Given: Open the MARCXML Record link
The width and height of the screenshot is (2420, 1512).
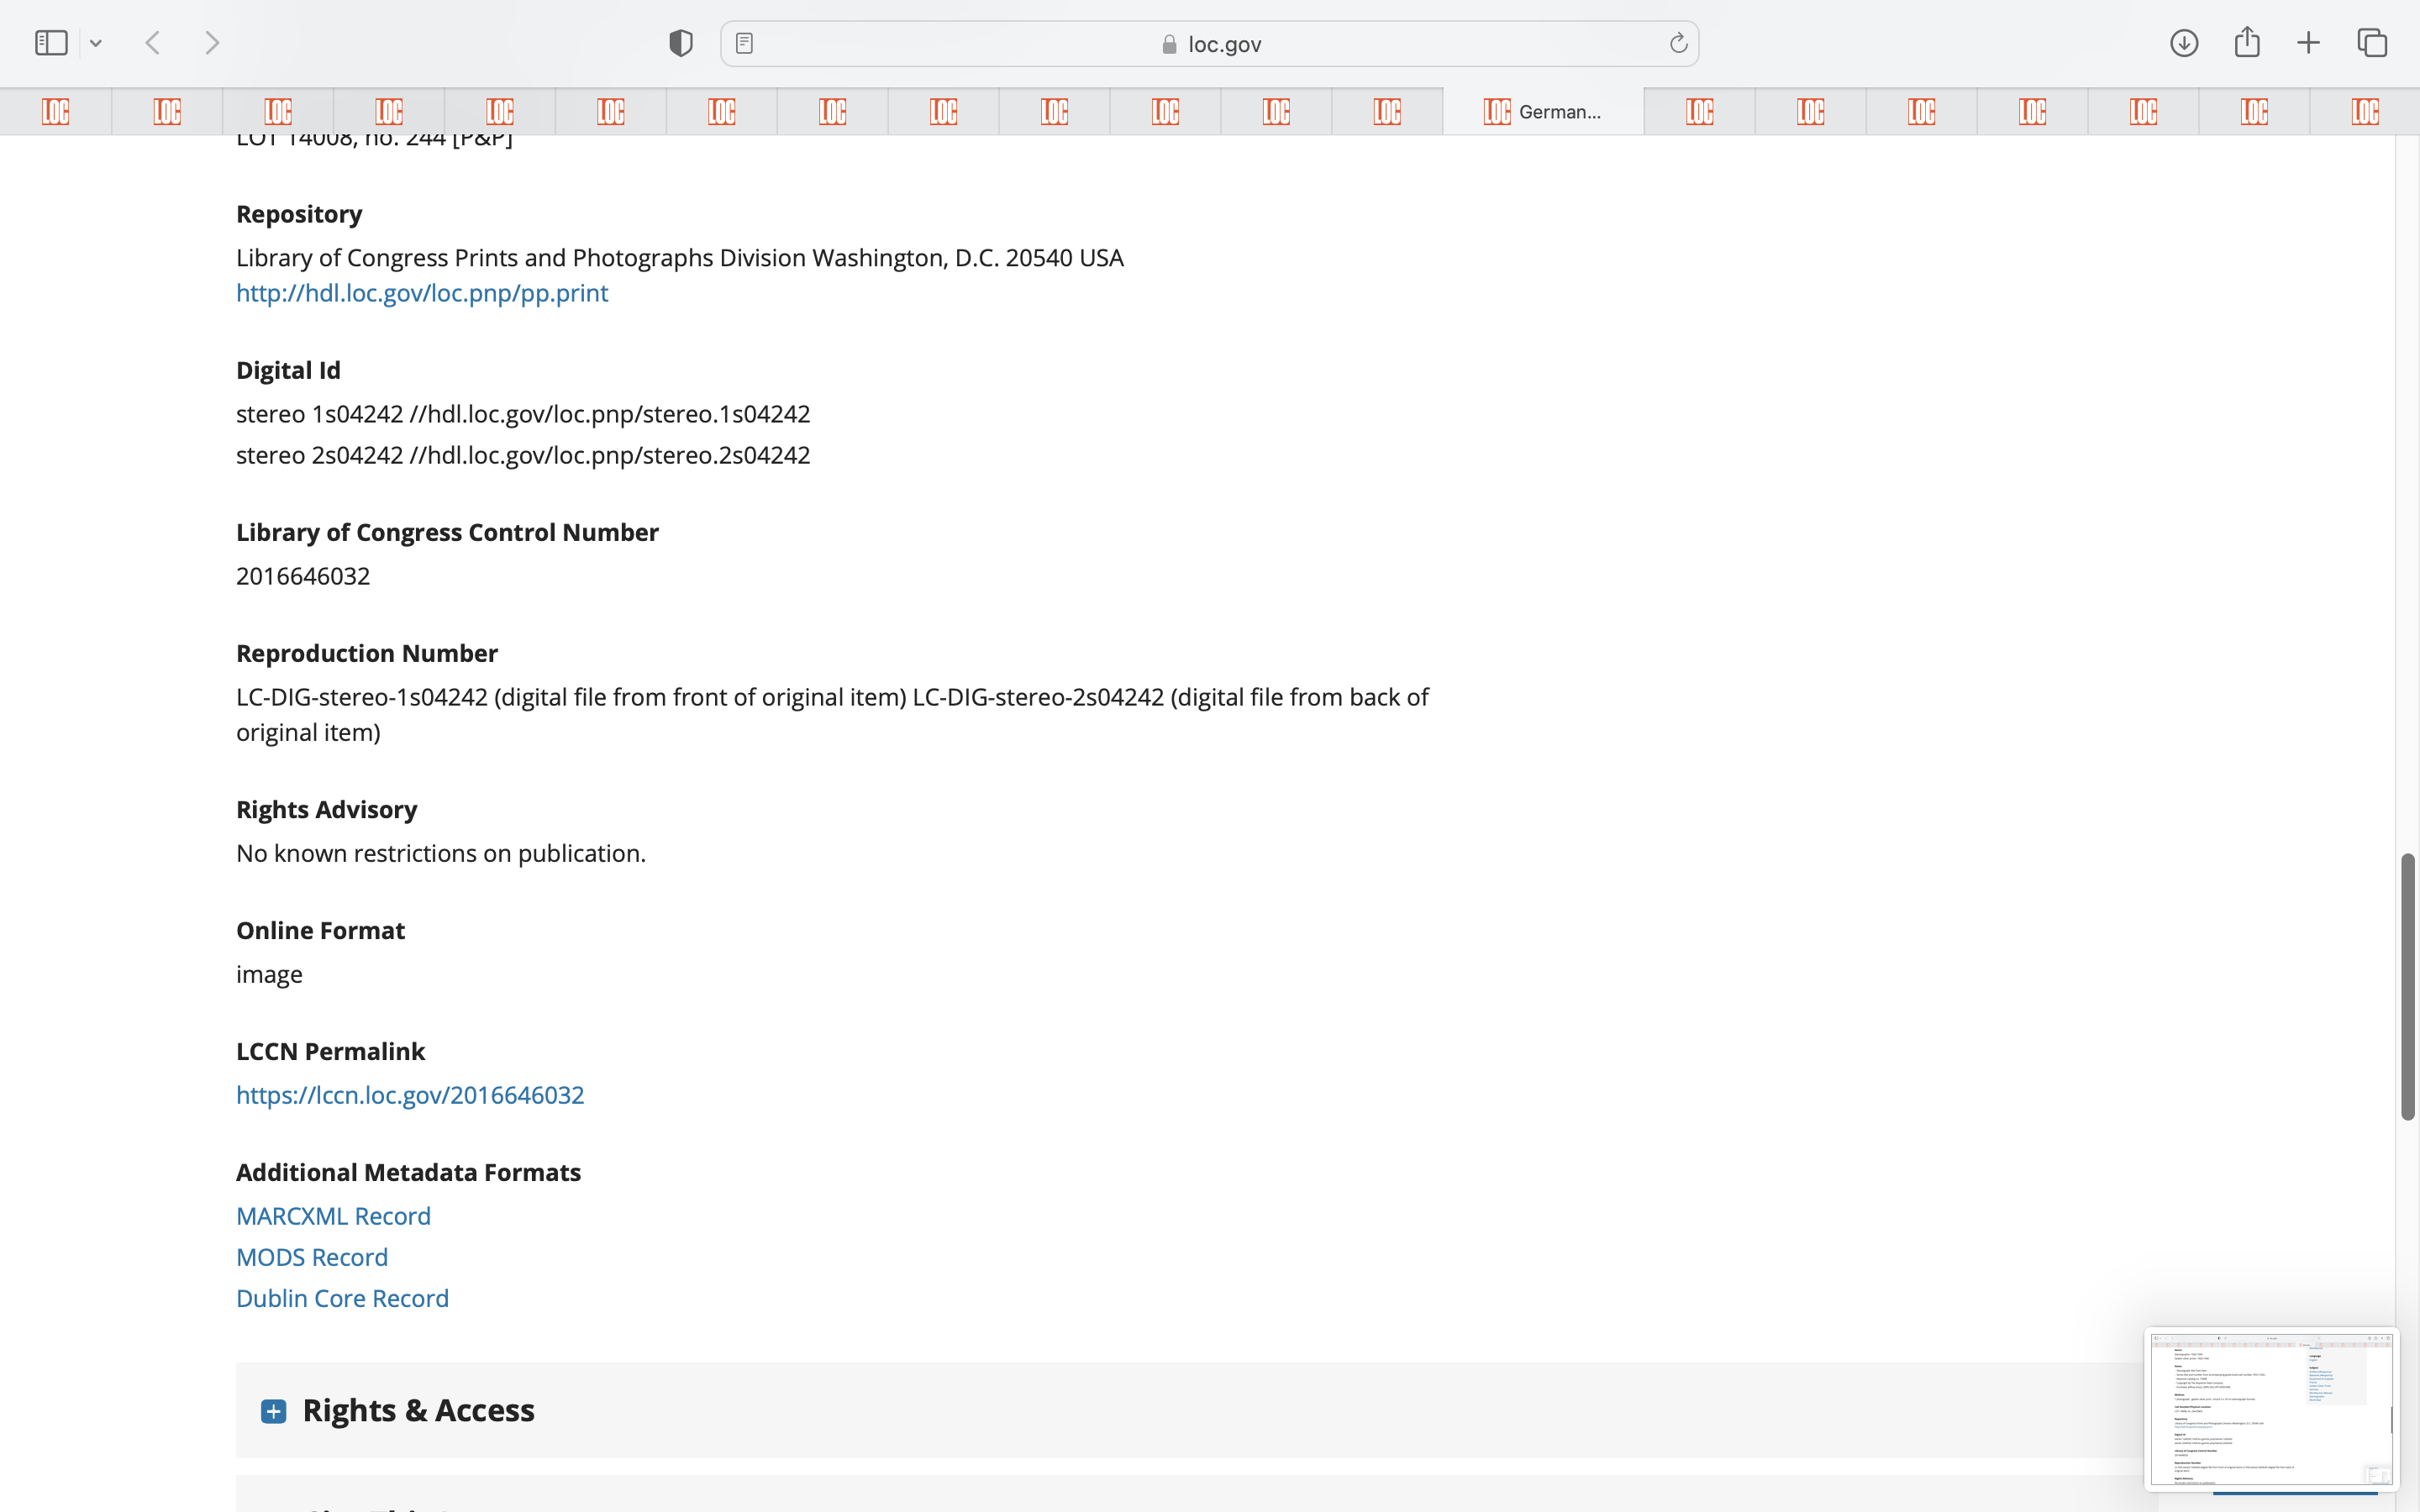Looking at the screenshot, I should tap(333, 1216).
